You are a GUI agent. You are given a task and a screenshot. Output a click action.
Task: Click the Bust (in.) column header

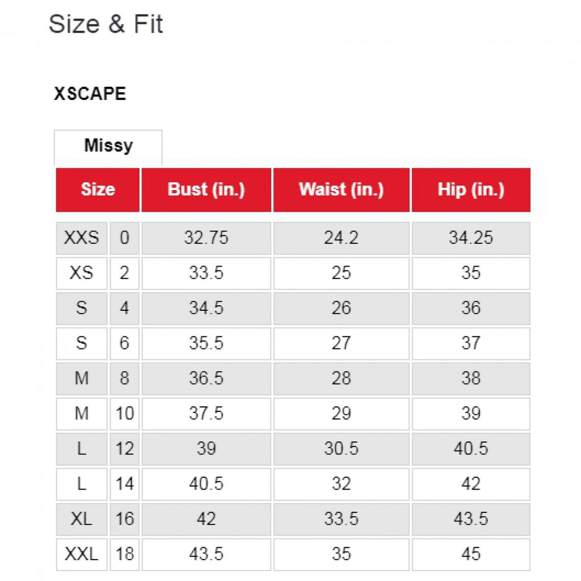pyautogui.click(x=206, y=190)
